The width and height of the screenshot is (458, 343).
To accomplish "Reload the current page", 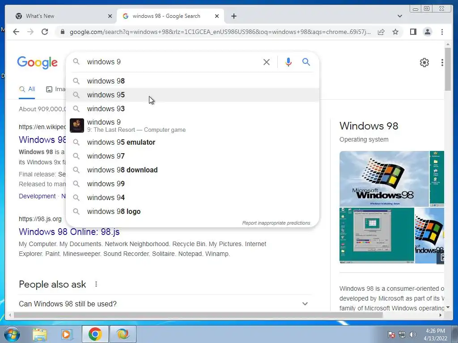I will click(x=45, y=32).
